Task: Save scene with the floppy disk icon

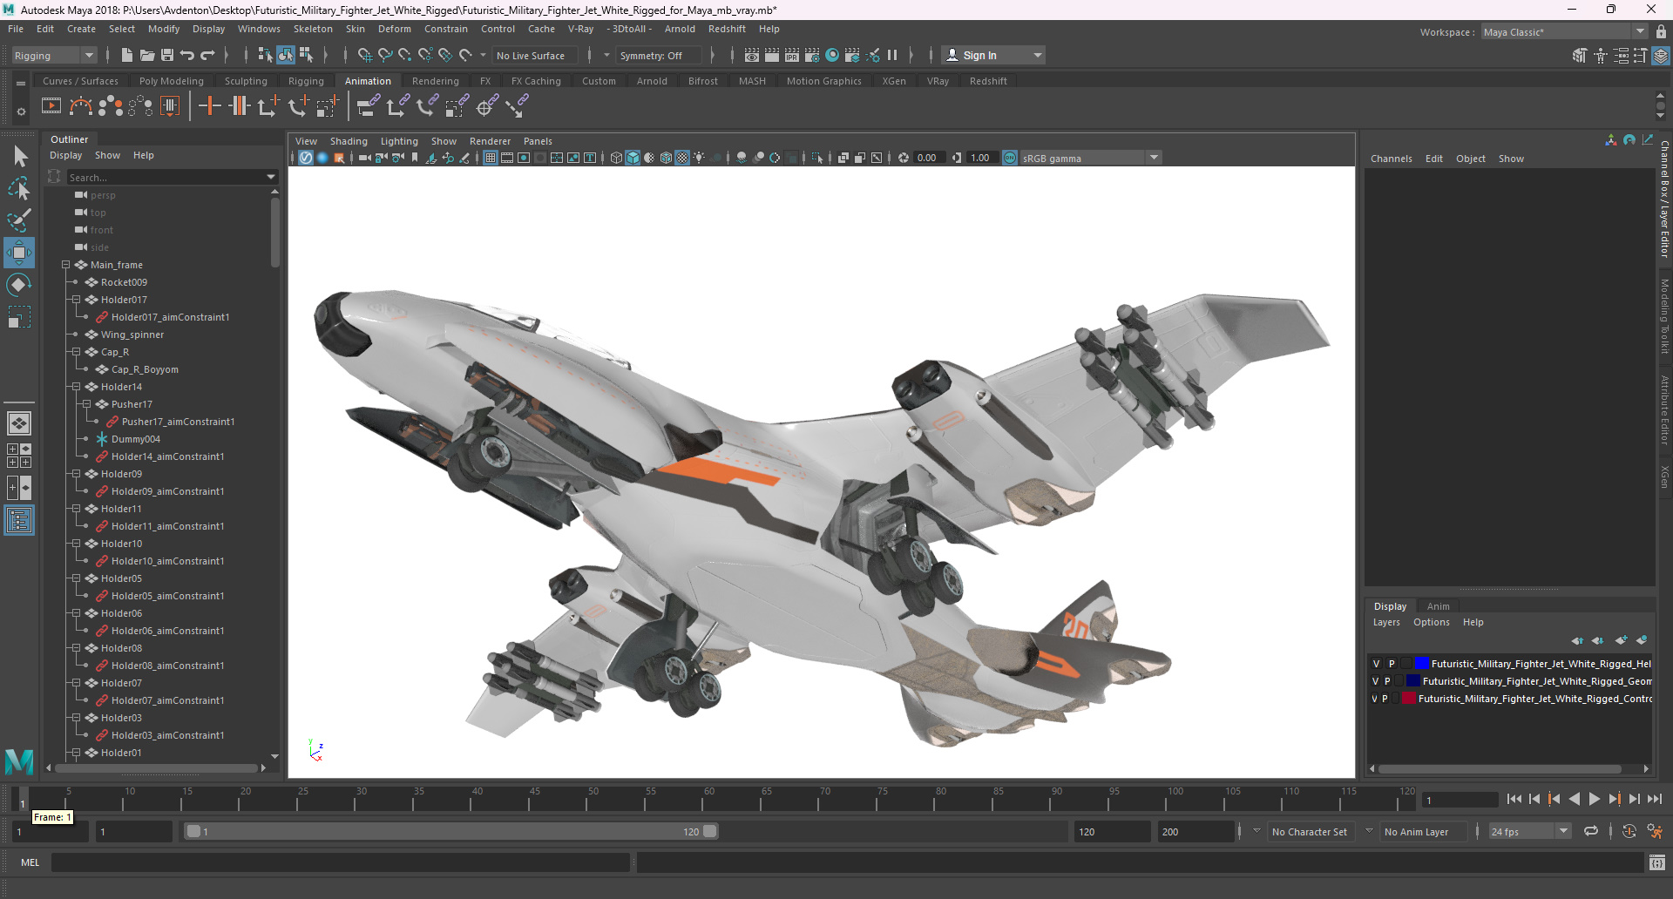Action: [x=167, y=55]
